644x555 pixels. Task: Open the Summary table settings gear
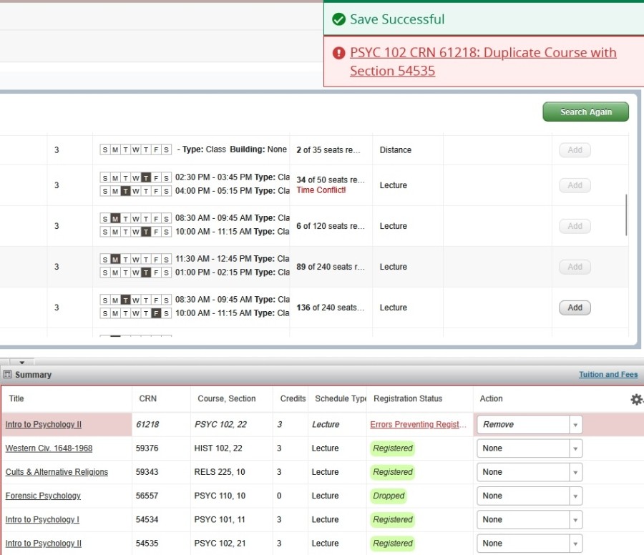click(636, 399)
